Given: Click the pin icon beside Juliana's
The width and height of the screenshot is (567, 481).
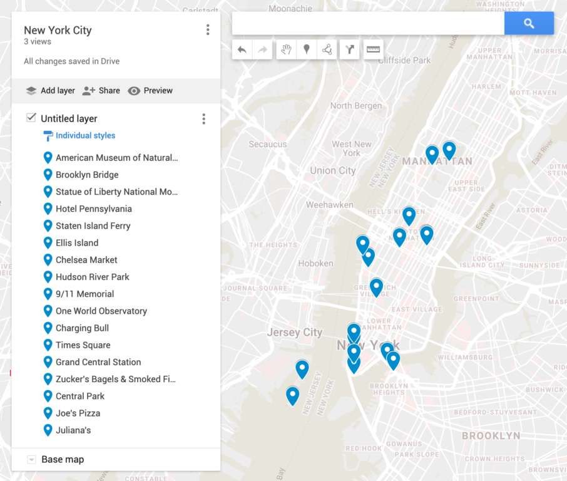Looking at the screenshot, I should (48, 430).
